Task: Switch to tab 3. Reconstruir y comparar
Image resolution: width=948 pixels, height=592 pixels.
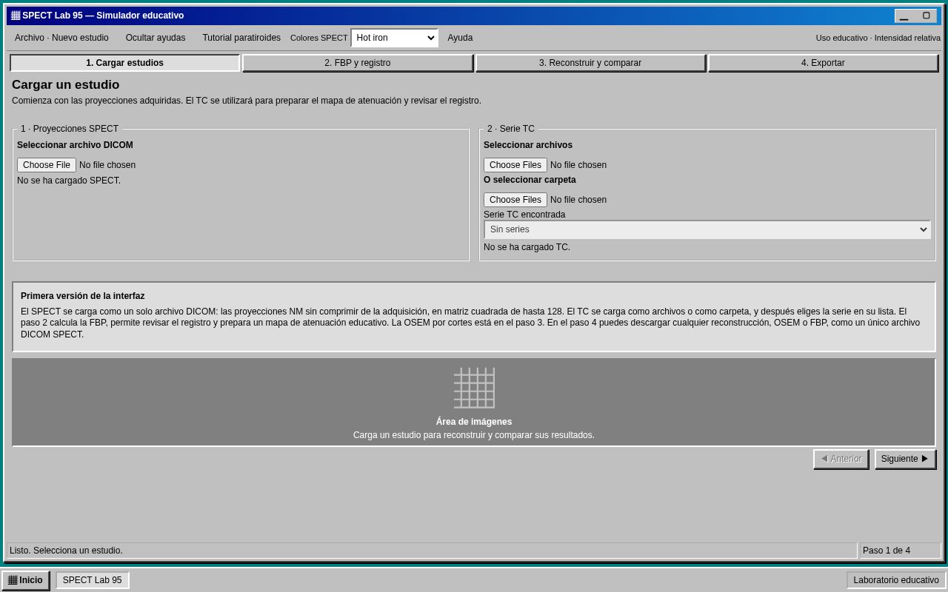Action: coord(590,63)
